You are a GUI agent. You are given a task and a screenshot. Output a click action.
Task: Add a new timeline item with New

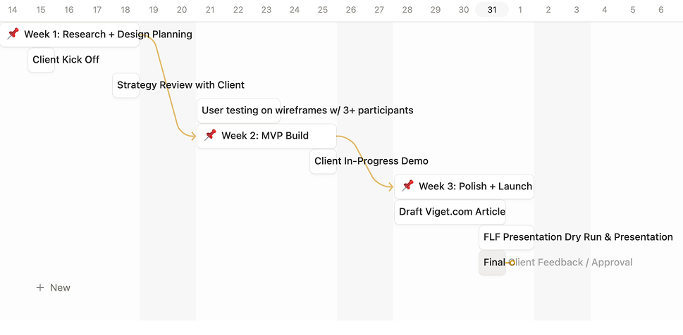pos(60,287)
